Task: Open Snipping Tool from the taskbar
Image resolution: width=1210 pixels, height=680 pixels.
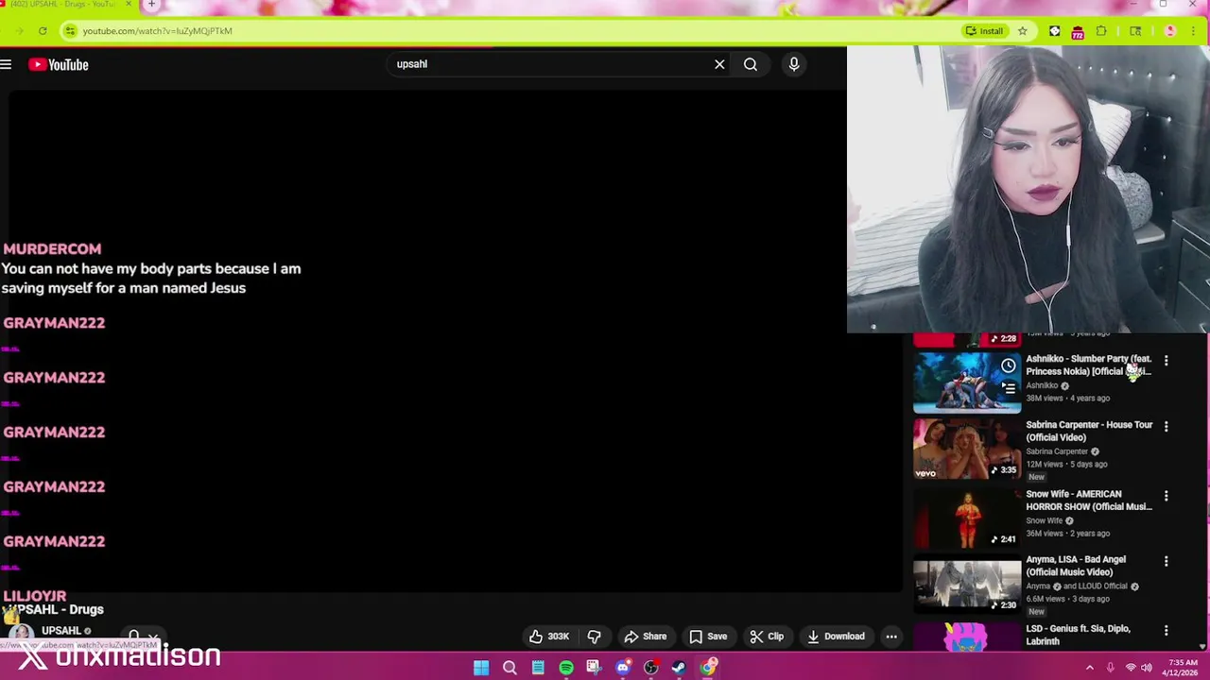Action: [594, 668]
